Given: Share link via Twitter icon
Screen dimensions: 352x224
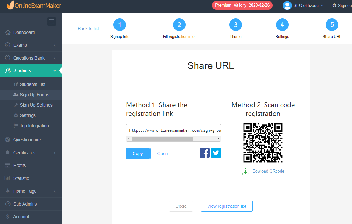Looking at the screenshot, I should 216,153.
